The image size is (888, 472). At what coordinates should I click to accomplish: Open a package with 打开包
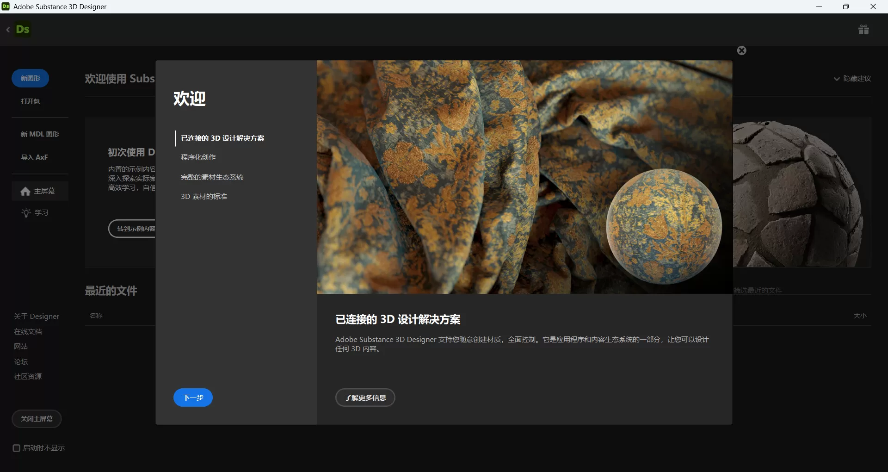point(30,101)
